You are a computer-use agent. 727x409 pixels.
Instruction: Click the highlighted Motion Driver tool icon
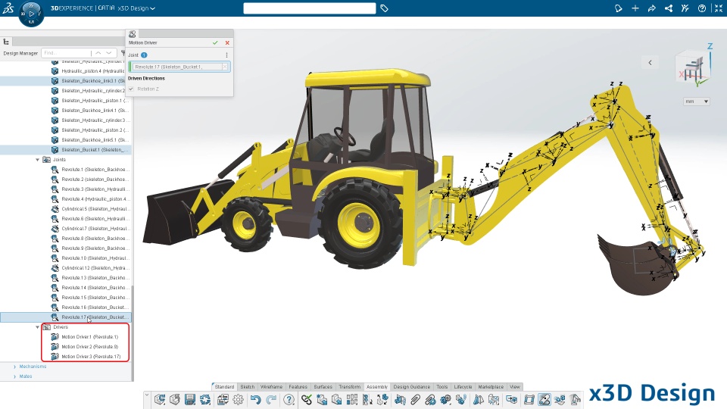(x=544, y=399)
